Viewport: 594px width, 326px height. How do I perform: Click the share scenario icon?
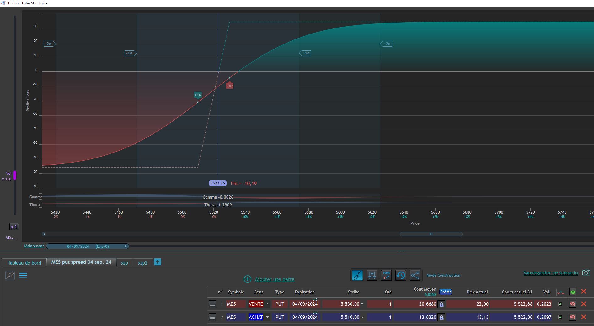coord(415,275)
